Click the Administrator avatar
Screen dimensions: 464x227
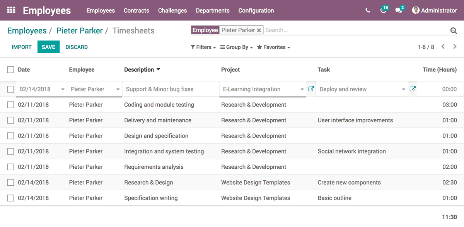pos(416,10)
